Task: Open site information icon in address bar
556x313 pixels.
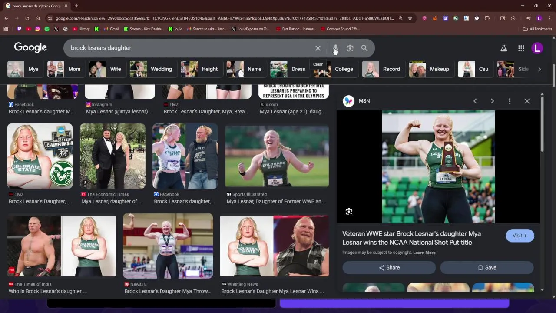Action: 50,18
